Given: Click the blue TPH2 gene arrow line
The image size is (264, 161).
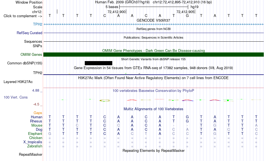Looking at the screenshot, I should click(x=154, y=24).
